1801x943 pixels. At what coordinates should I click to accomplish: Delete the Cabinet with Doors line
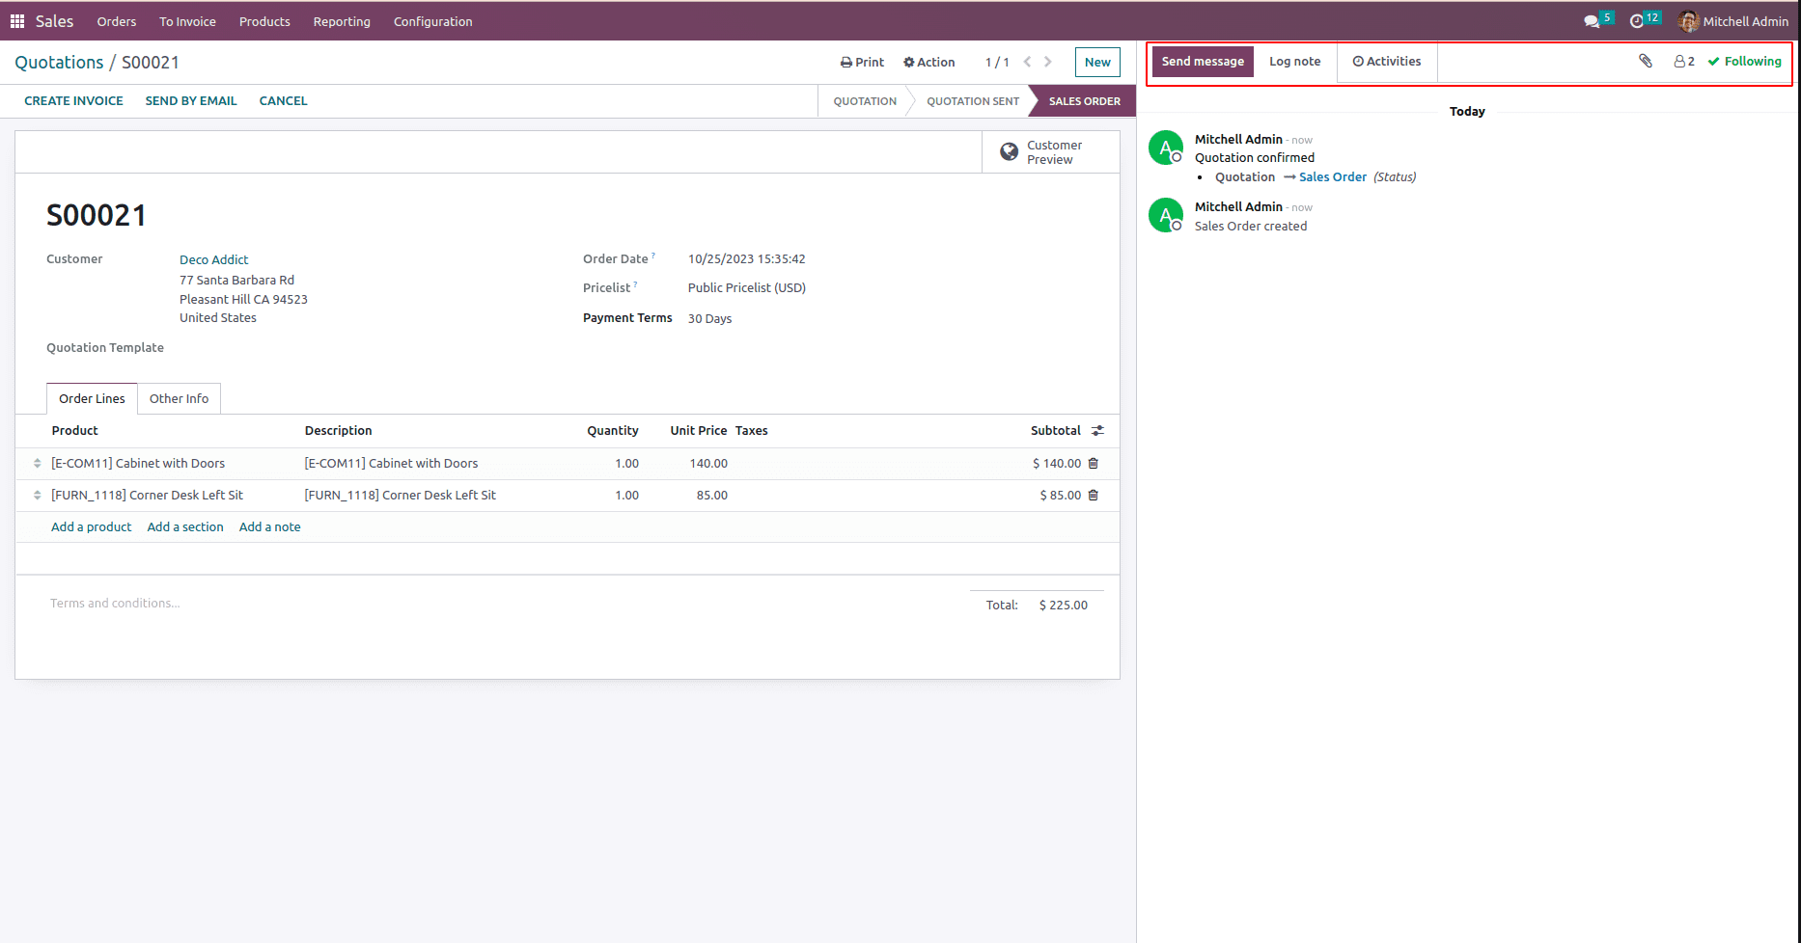click(1094, 464)
